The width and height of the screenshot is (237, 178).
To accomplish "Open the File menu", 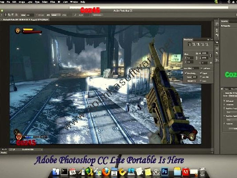I will [x=8, y=2].
